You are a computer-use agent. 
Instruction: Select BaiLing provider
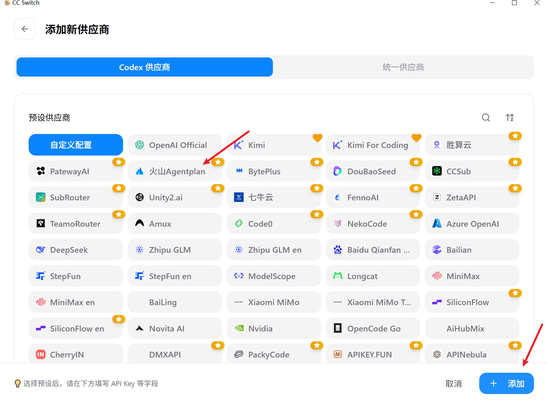click(x=175, y=302)
